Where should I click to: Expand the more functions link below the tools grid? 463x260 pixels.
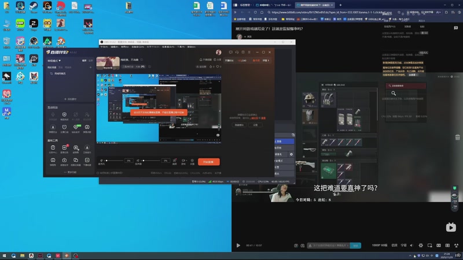coord(70,172)
